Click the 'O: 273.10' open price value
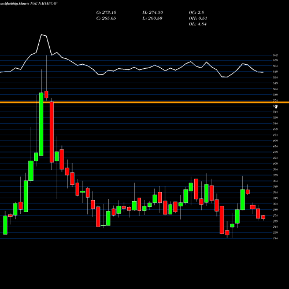Viewport: 289px width, 289px height. (x=106, y=13)
